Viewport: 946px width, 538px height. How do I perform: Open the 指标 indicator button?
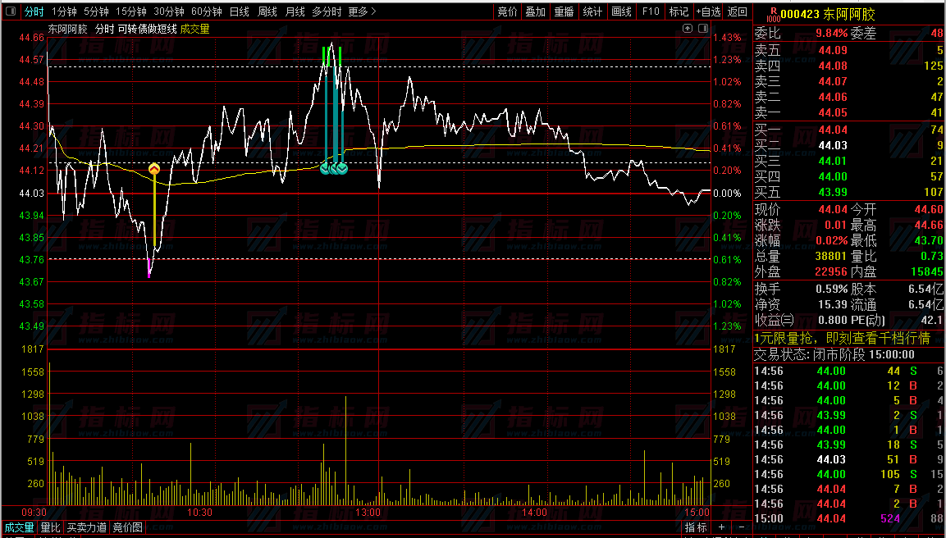pyautogui.click(x=697, y=527)
